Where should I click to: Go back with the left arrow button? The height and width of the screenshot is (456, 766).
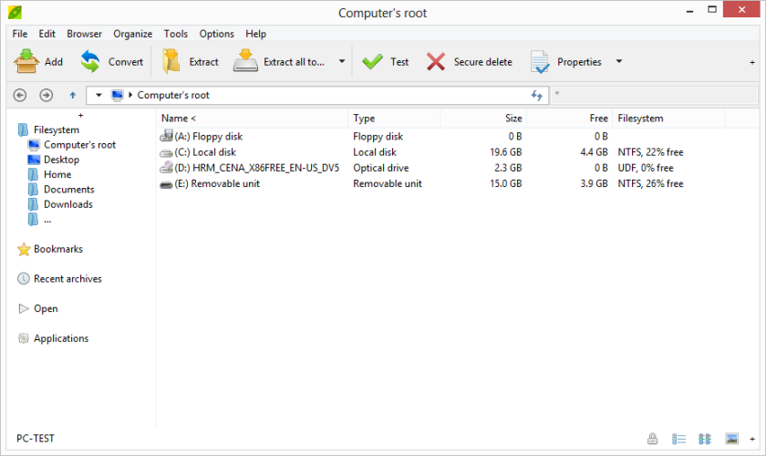(19, 95)
